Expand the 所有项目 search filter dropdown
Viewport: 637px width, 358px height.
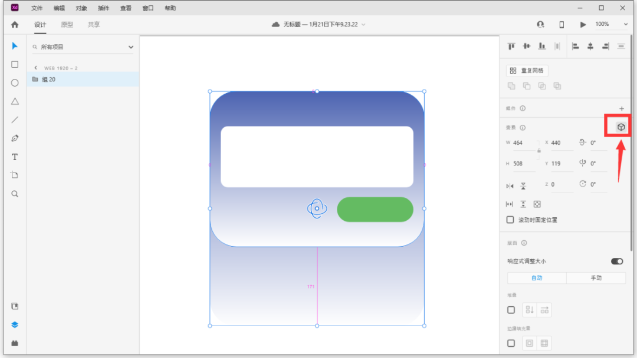pyautogui.click(x=131, y=47)
